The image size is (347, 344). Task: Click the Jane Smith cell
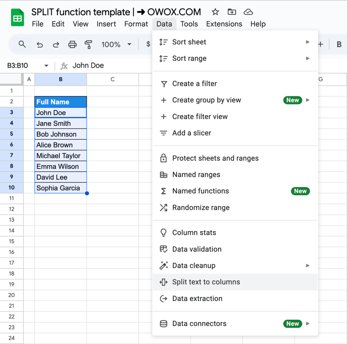tap(61, 124)
